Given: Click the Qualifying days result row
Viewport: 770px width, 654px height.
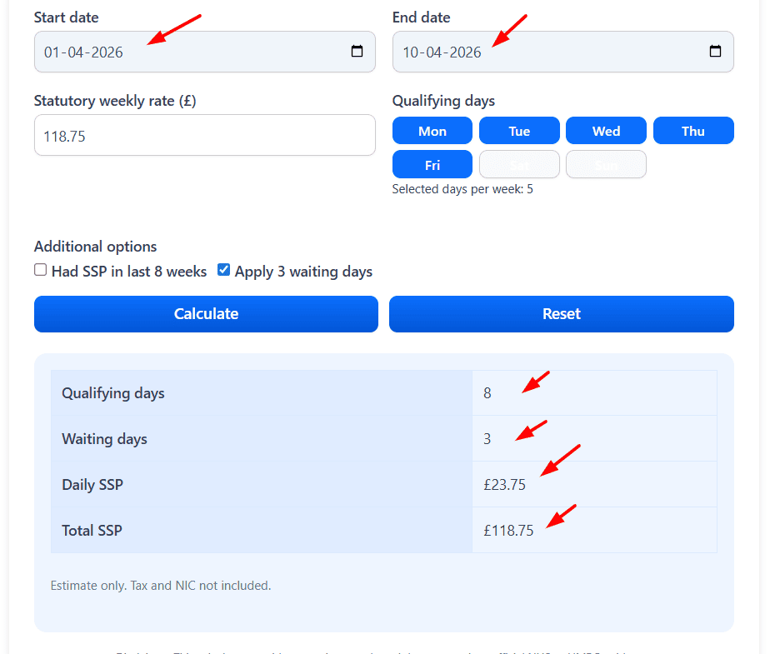Looking at the screenshot, I should (x=383, y=393).
